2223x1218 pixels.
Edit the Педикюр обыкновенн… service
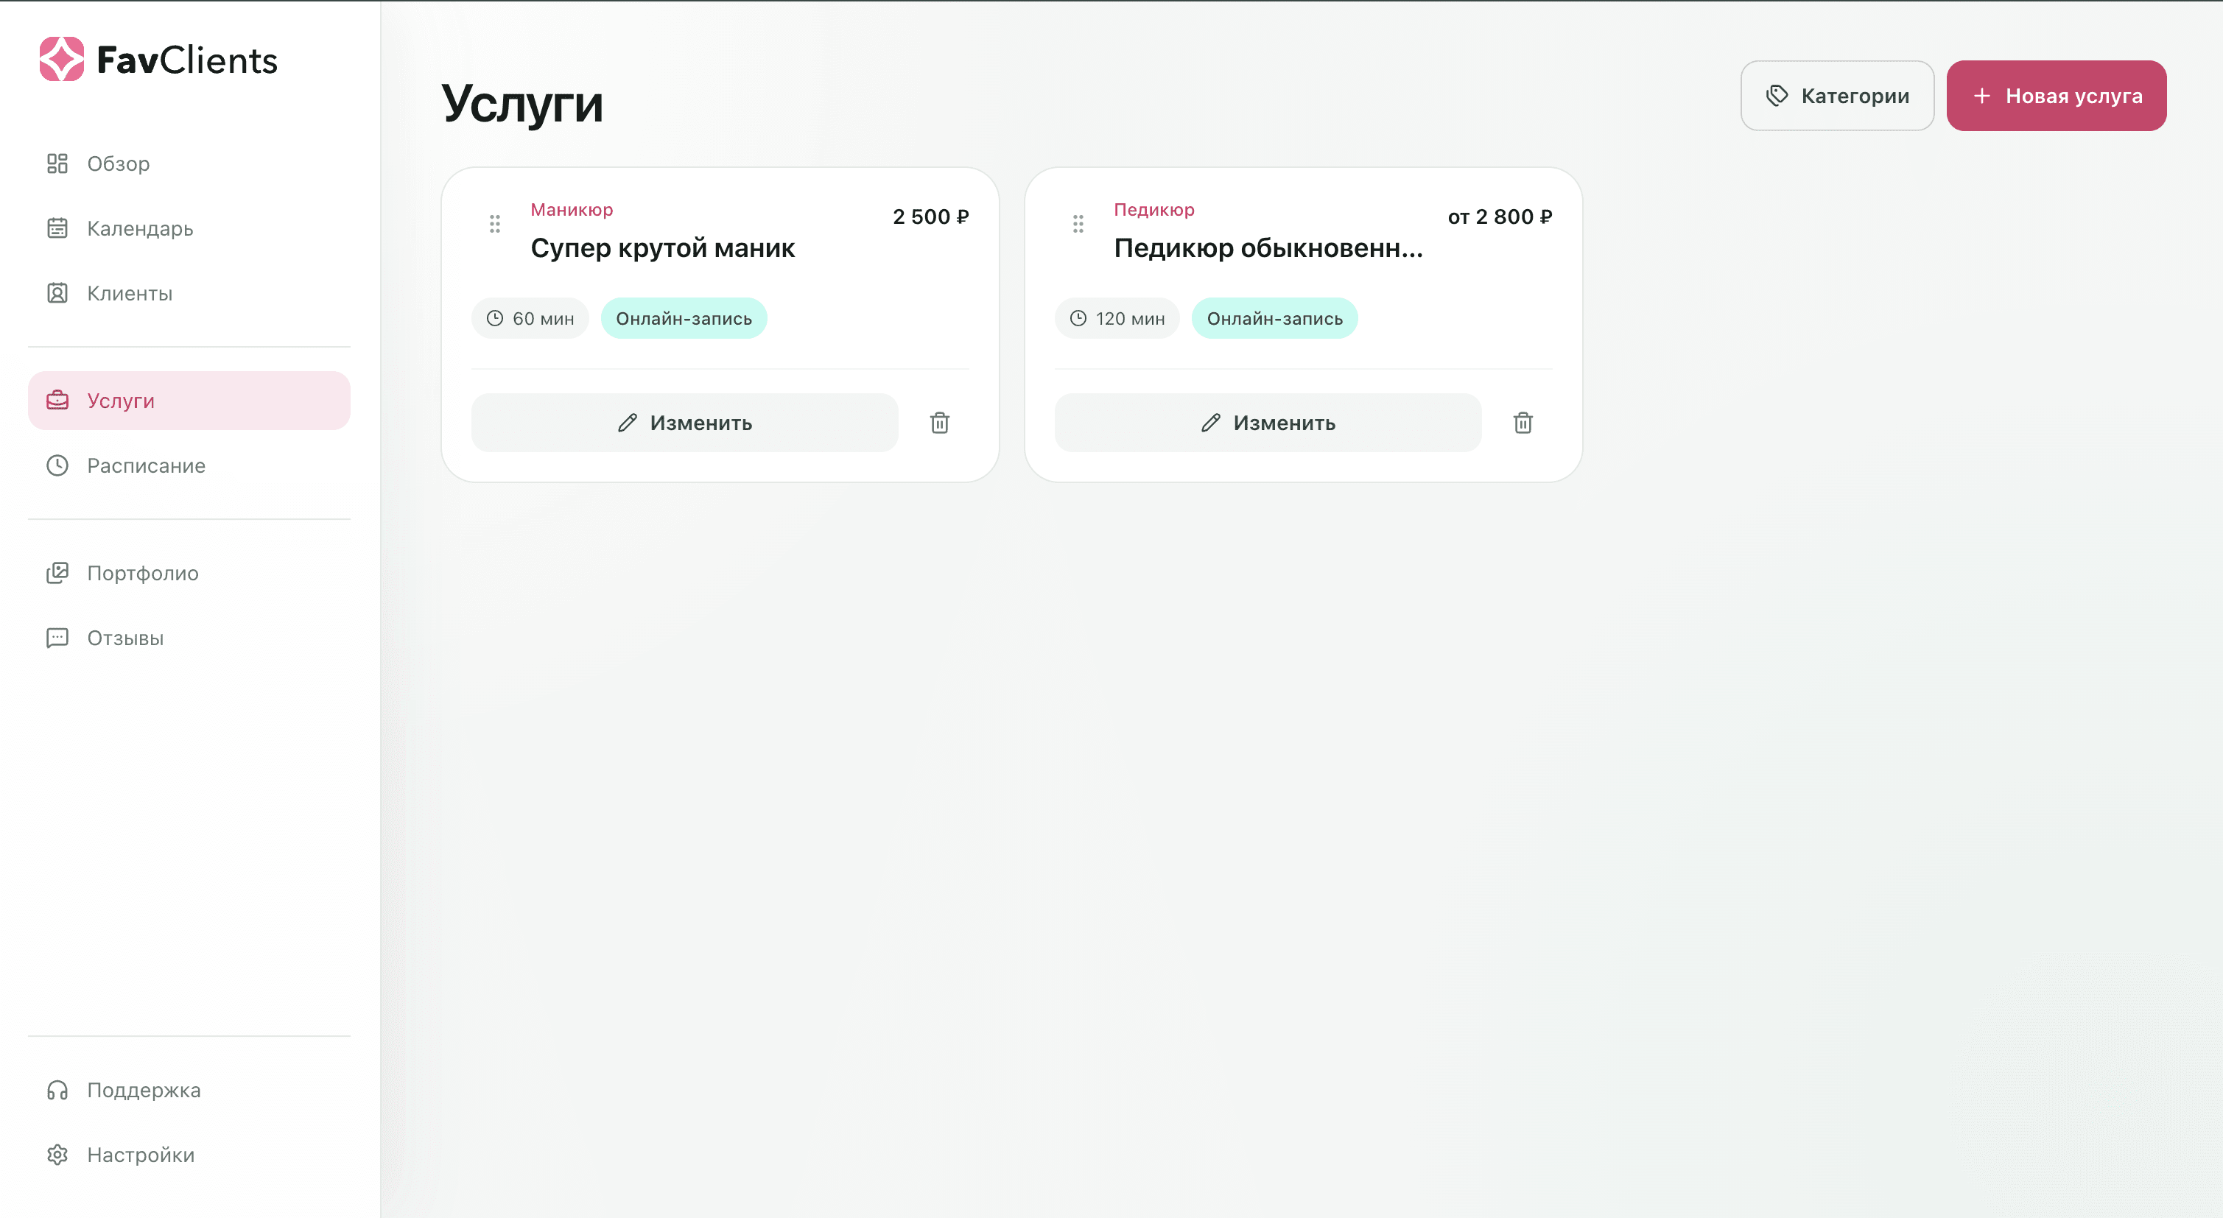(x=1268, y=423)
